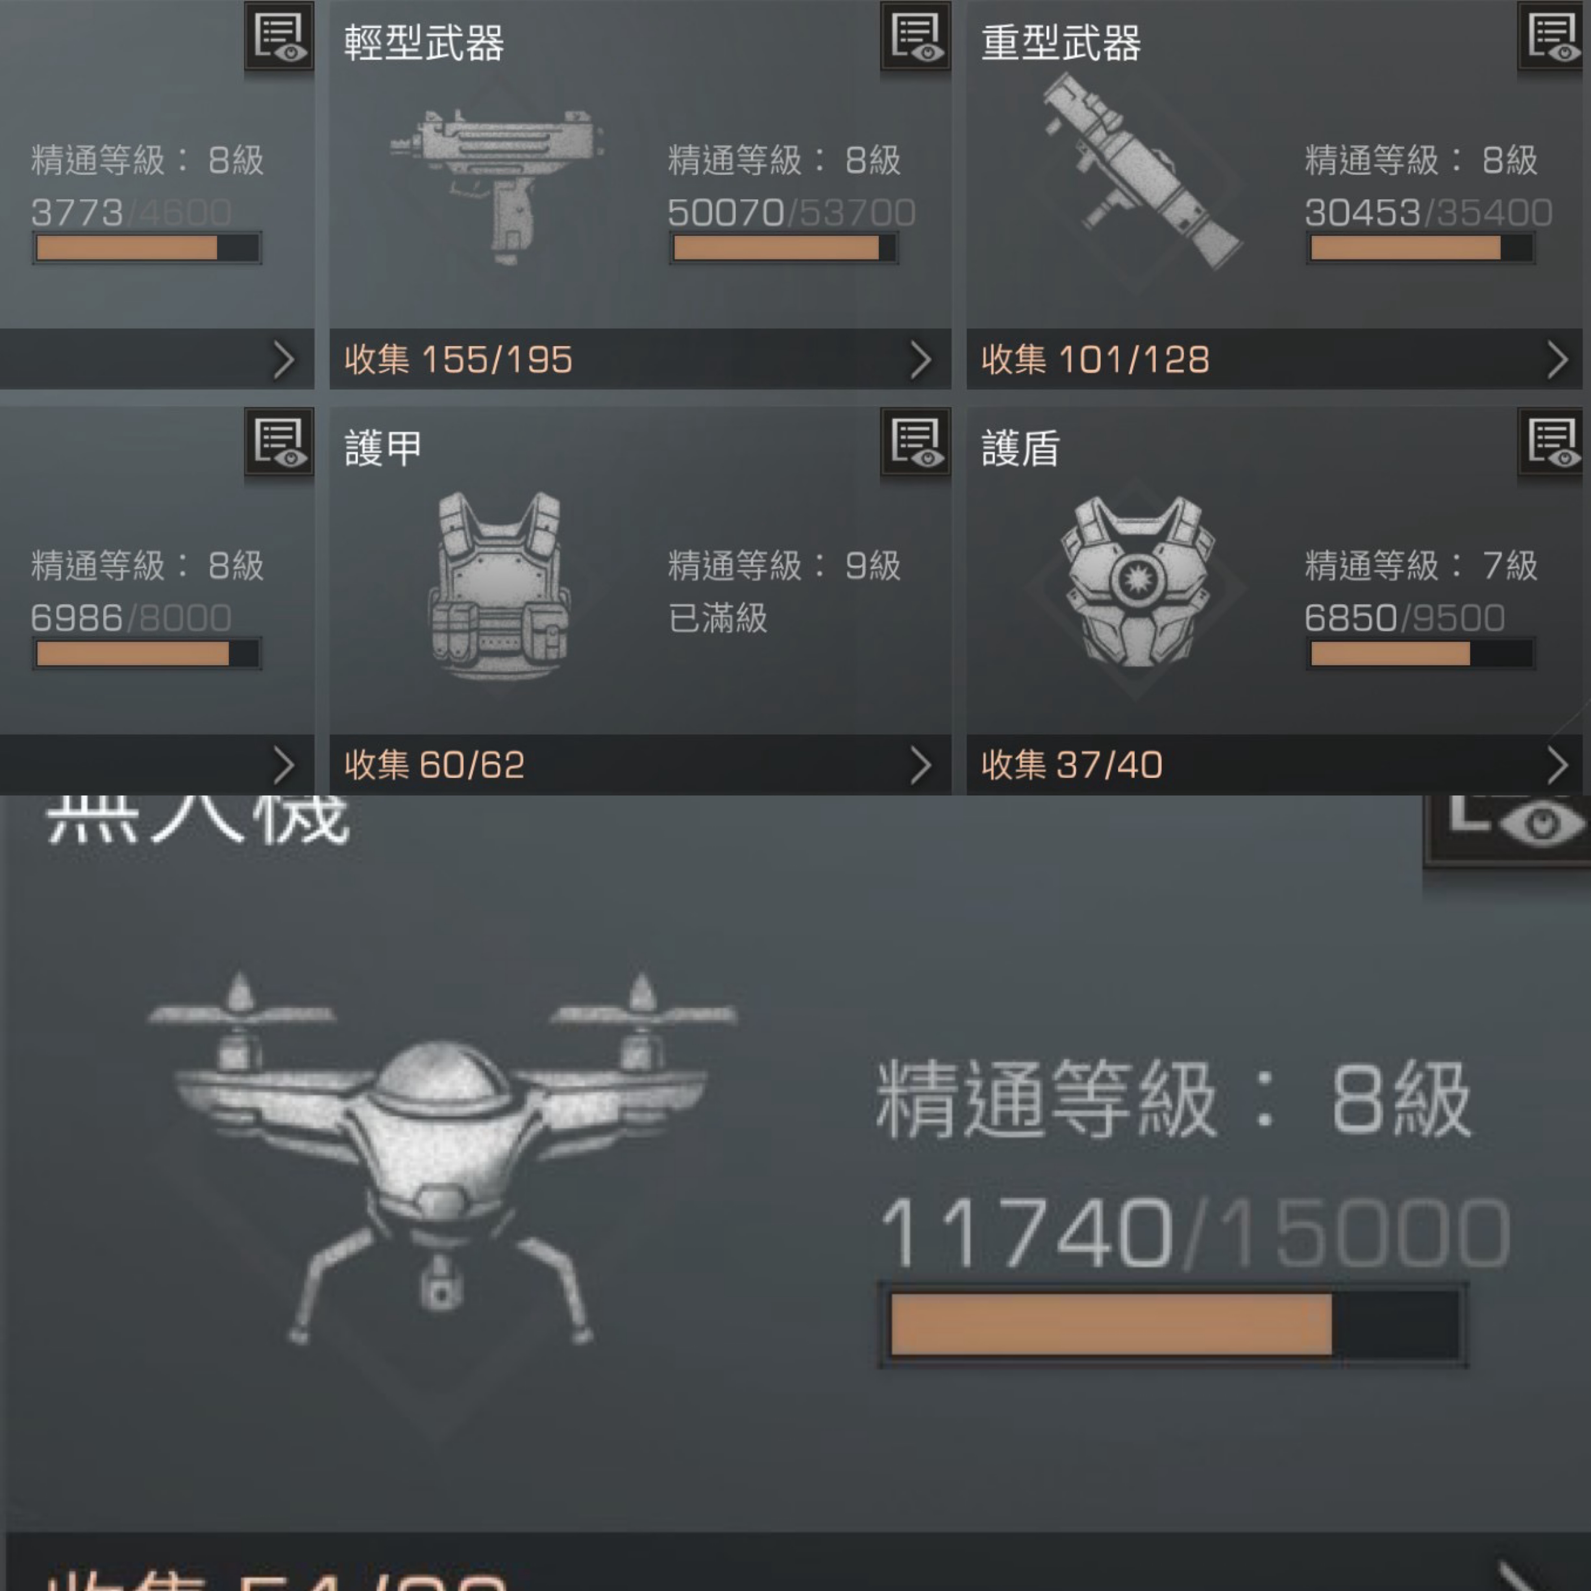Screen dimensions: 1591x1591
Task: Toggle the large eye icon on 無人機 card
Action: pyautogui.click(x=1507, y=828)
